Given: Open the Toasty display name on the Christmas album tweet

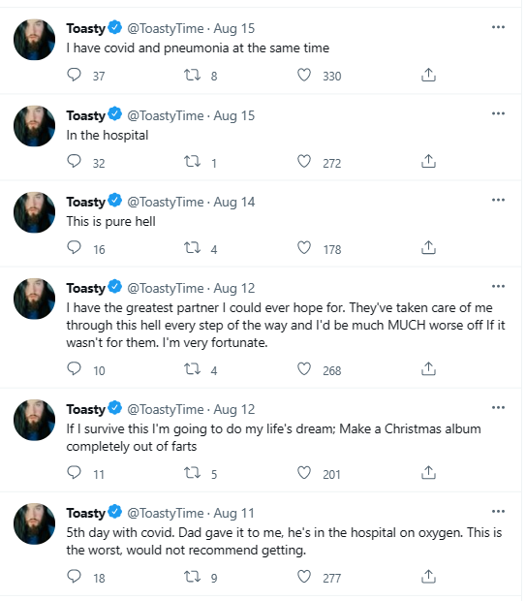Looking at the screenshot, I should [86, 409].
